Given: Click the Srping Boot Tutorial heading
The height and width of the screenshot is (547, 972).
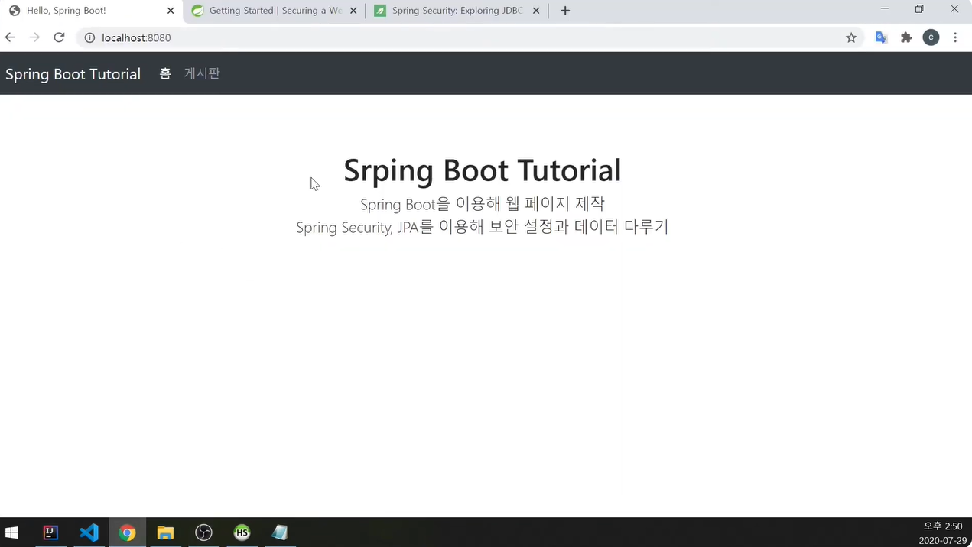Looking at the screenshot, I should pyautogui.click(x=482, y=170).
